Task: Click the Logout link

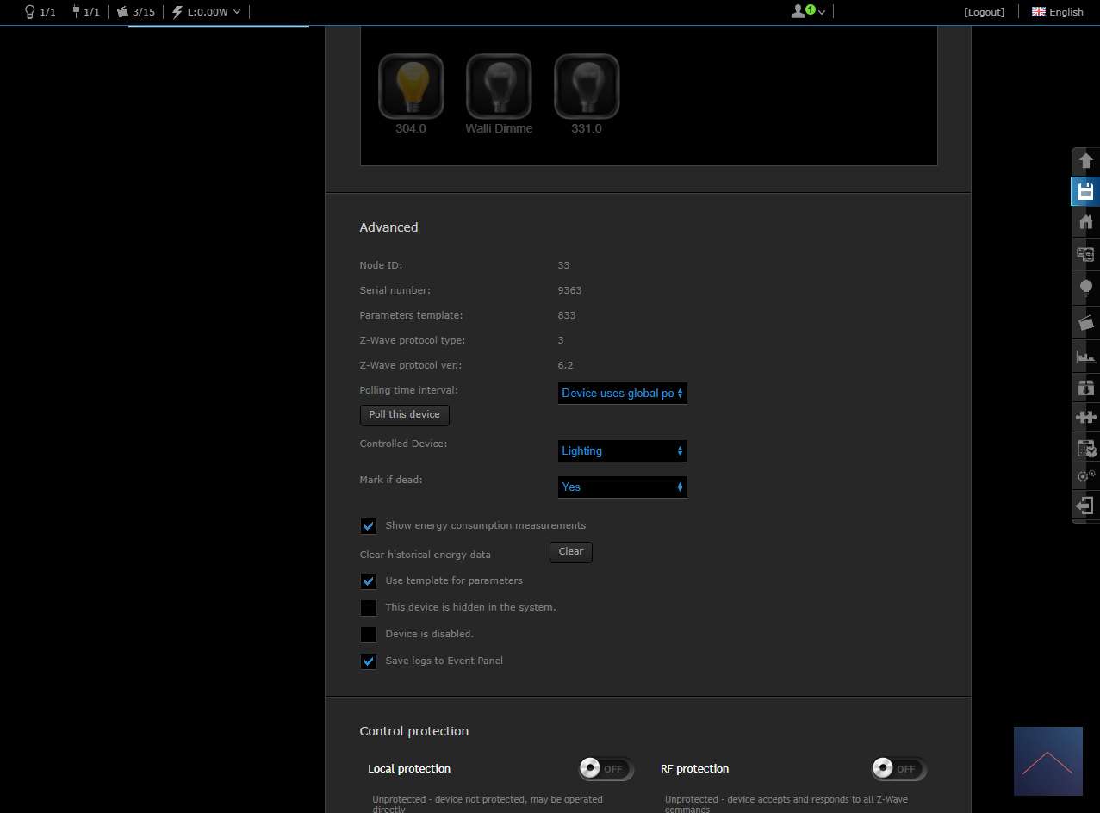Action: (x=984, y=12)
